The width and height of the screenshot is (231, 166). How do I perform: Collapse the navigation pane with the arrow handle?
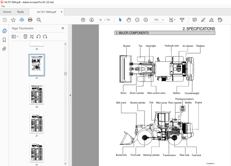[x=70, y=95]
